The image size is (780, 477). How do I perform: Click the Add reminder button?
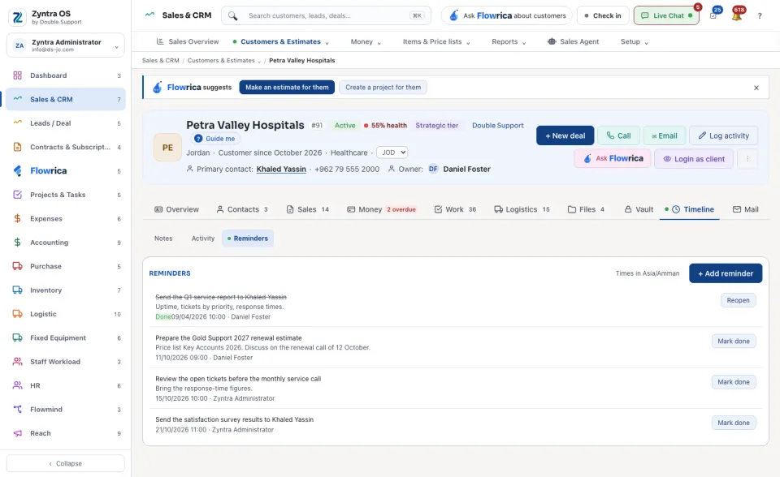point(726,273)
